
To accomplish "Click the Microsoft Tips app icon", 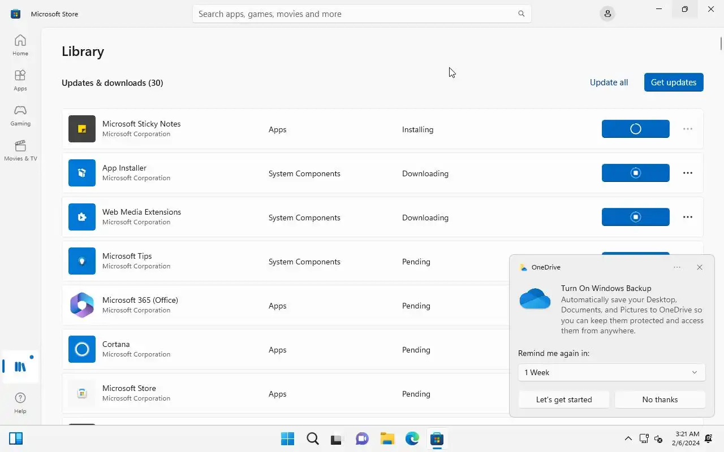I will pos(82,261).
